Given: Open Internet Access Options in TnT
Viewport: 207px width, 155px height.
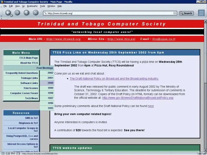Looking at the screenshot, I should tap(21, 145).
